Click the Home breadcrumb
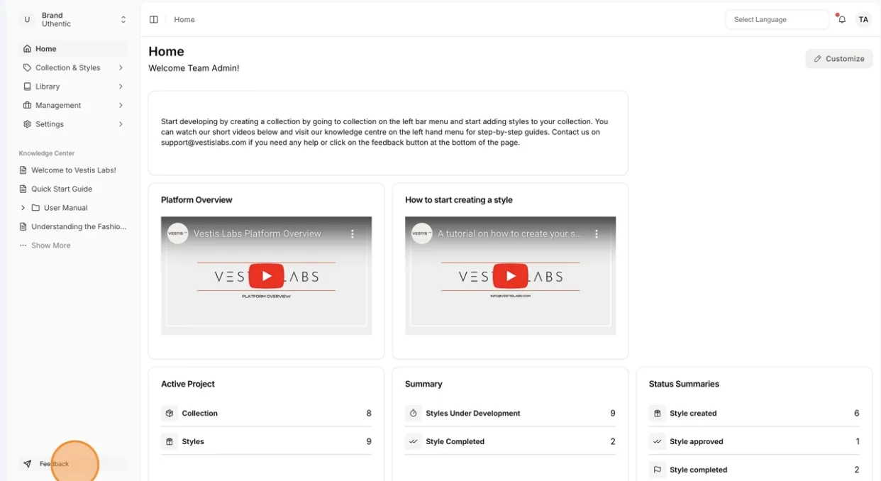 coord(184,20)
